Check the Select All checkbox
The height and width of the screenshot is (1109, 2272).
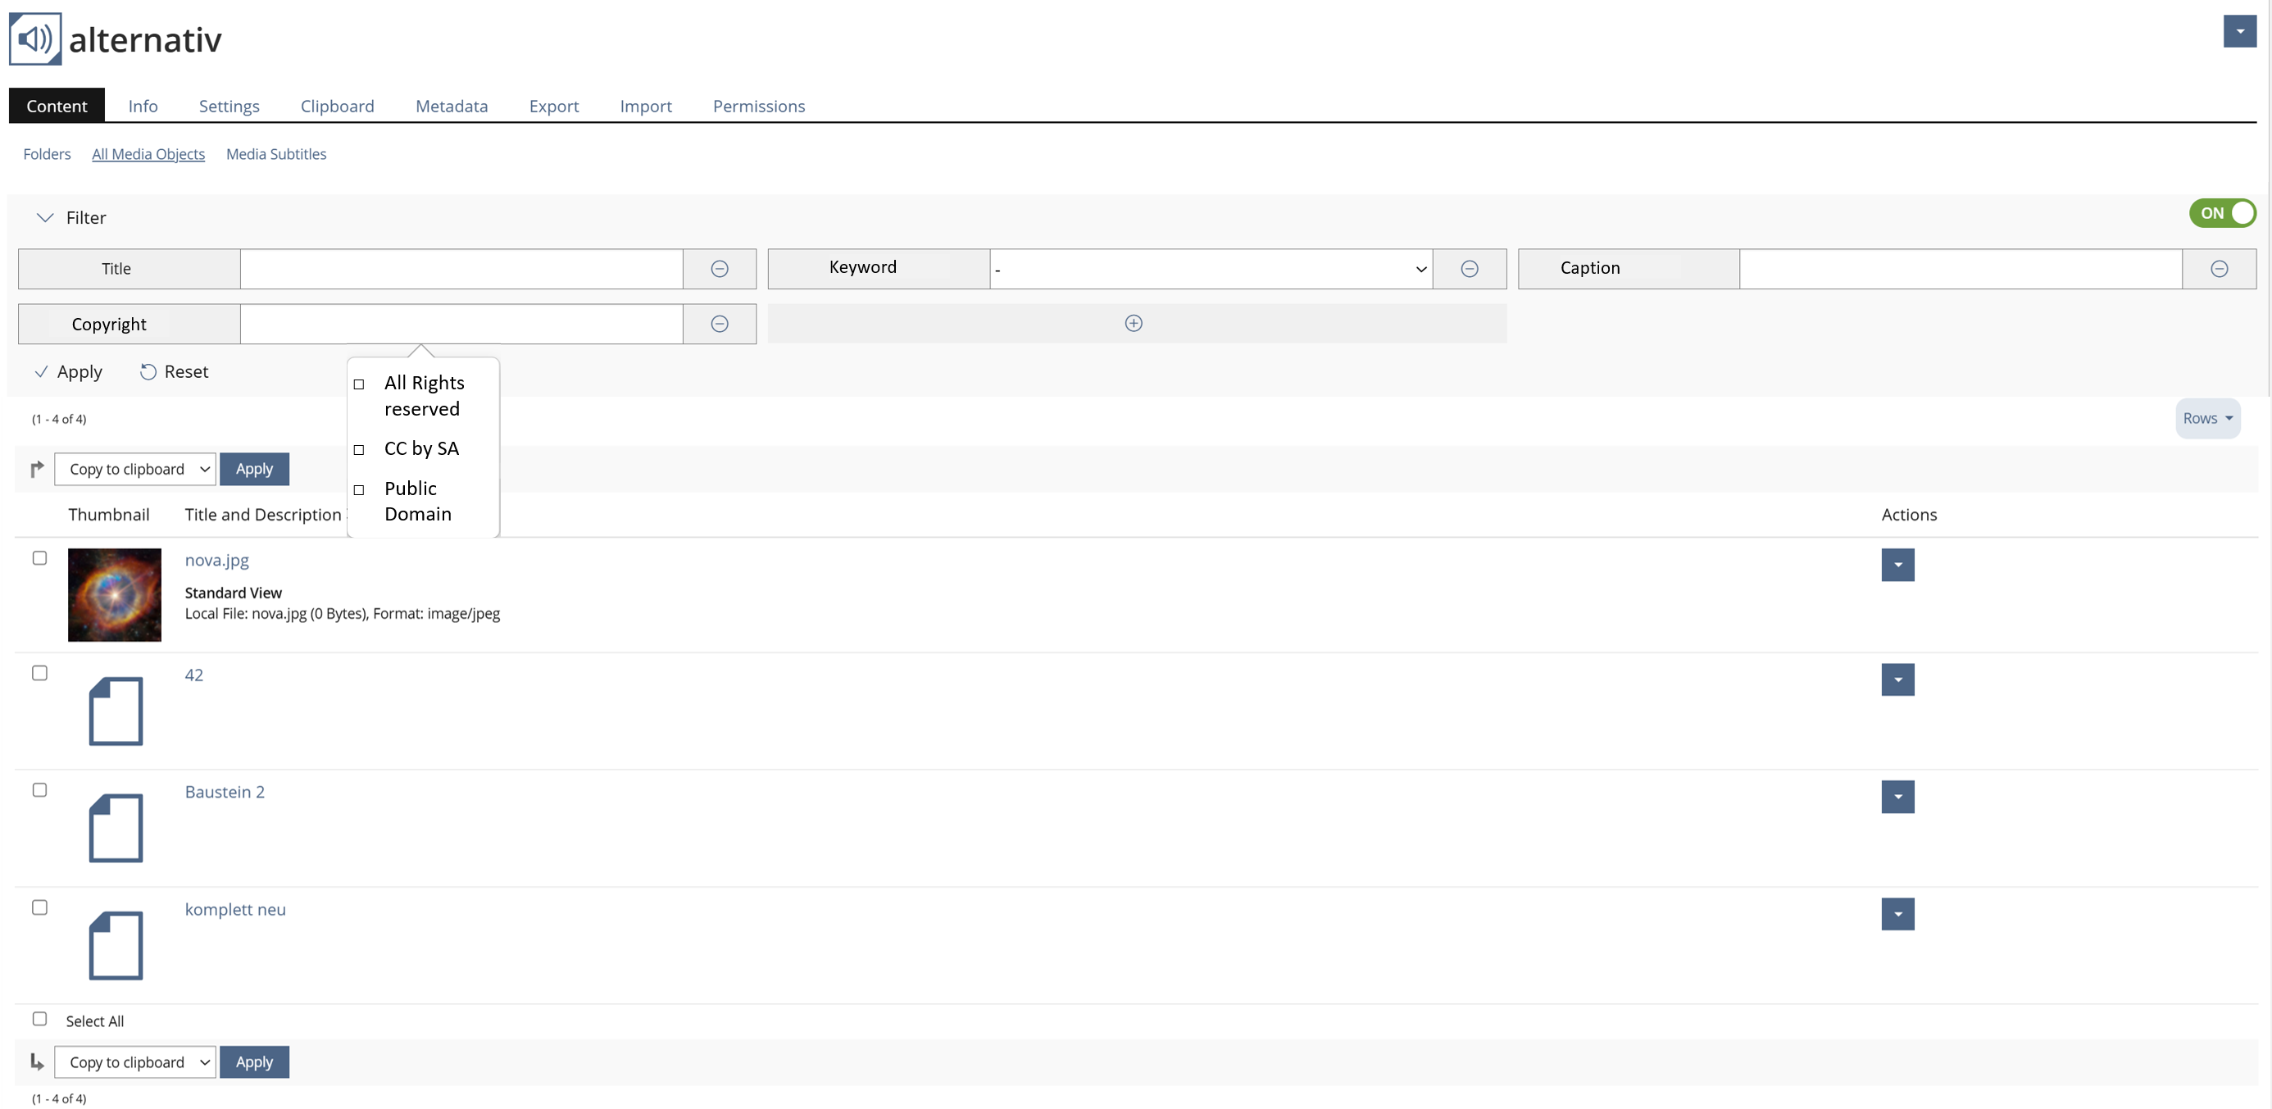click(39, 1019)
